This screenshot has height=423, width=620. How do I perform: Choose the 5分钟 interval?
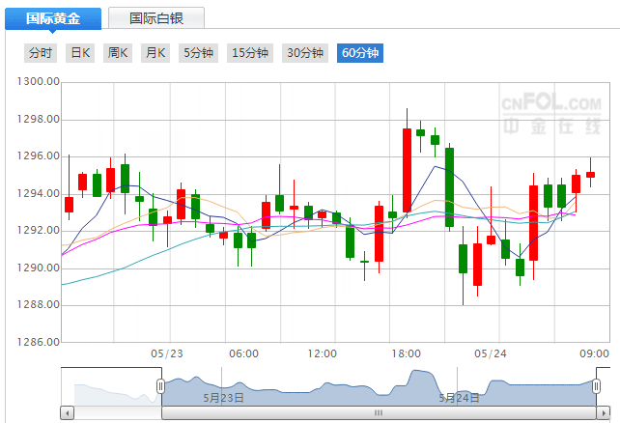point(198,53)
